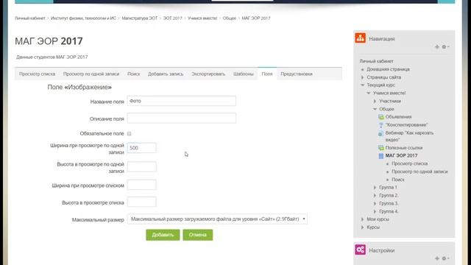Click Учимся вместе! breadcrumb link
471x265 pixels.
tap(202, 18)
